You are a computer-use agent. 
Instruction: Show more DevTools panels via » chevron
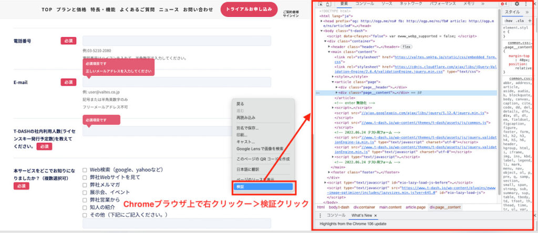coord(482,4)
